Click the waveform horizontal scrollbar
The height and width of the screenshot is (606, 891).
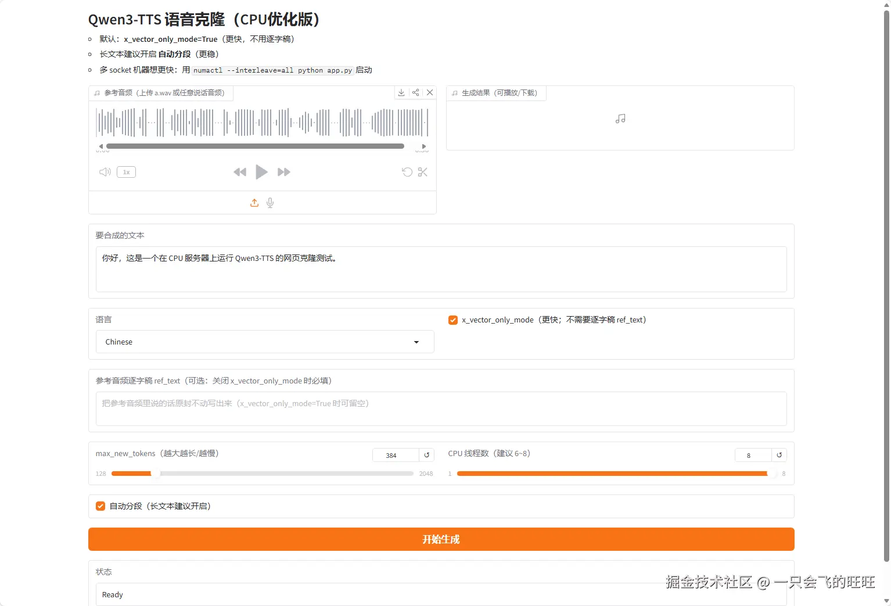click(256, 146)
